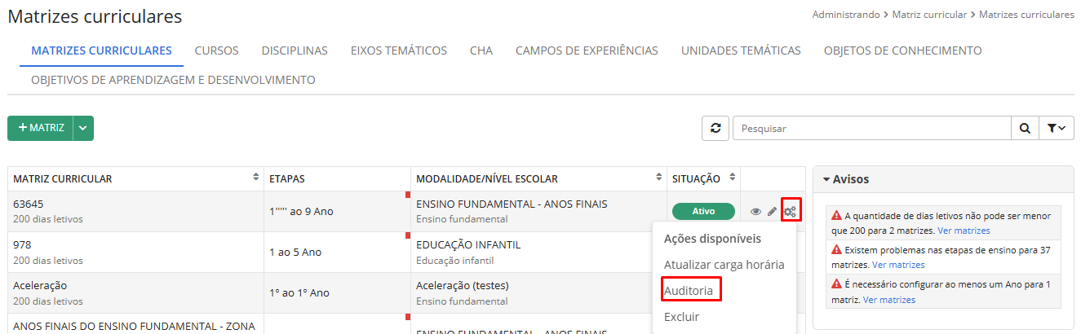The height and width of the screenshot is (334, 1081).
Task: Click the Ativo status badge
Action: click(x=703, y=212)
